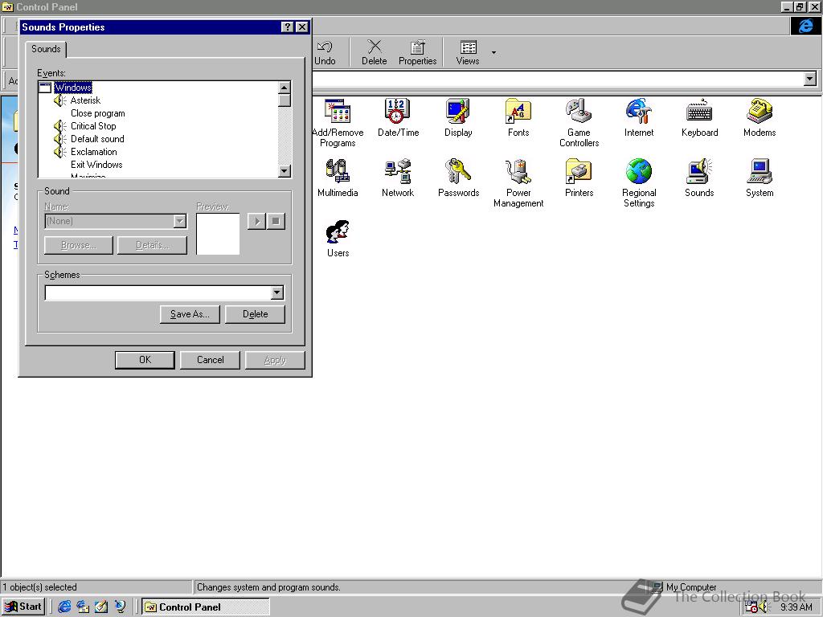The width and height of the screenshot is (823, 617).
Task: Click the Events list scroll-down arrow
Action: pyautogui.click(x=284, y=170)
